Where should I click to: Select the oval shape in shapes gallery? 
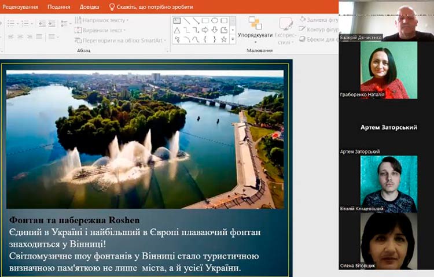click(x=215, y=21)
